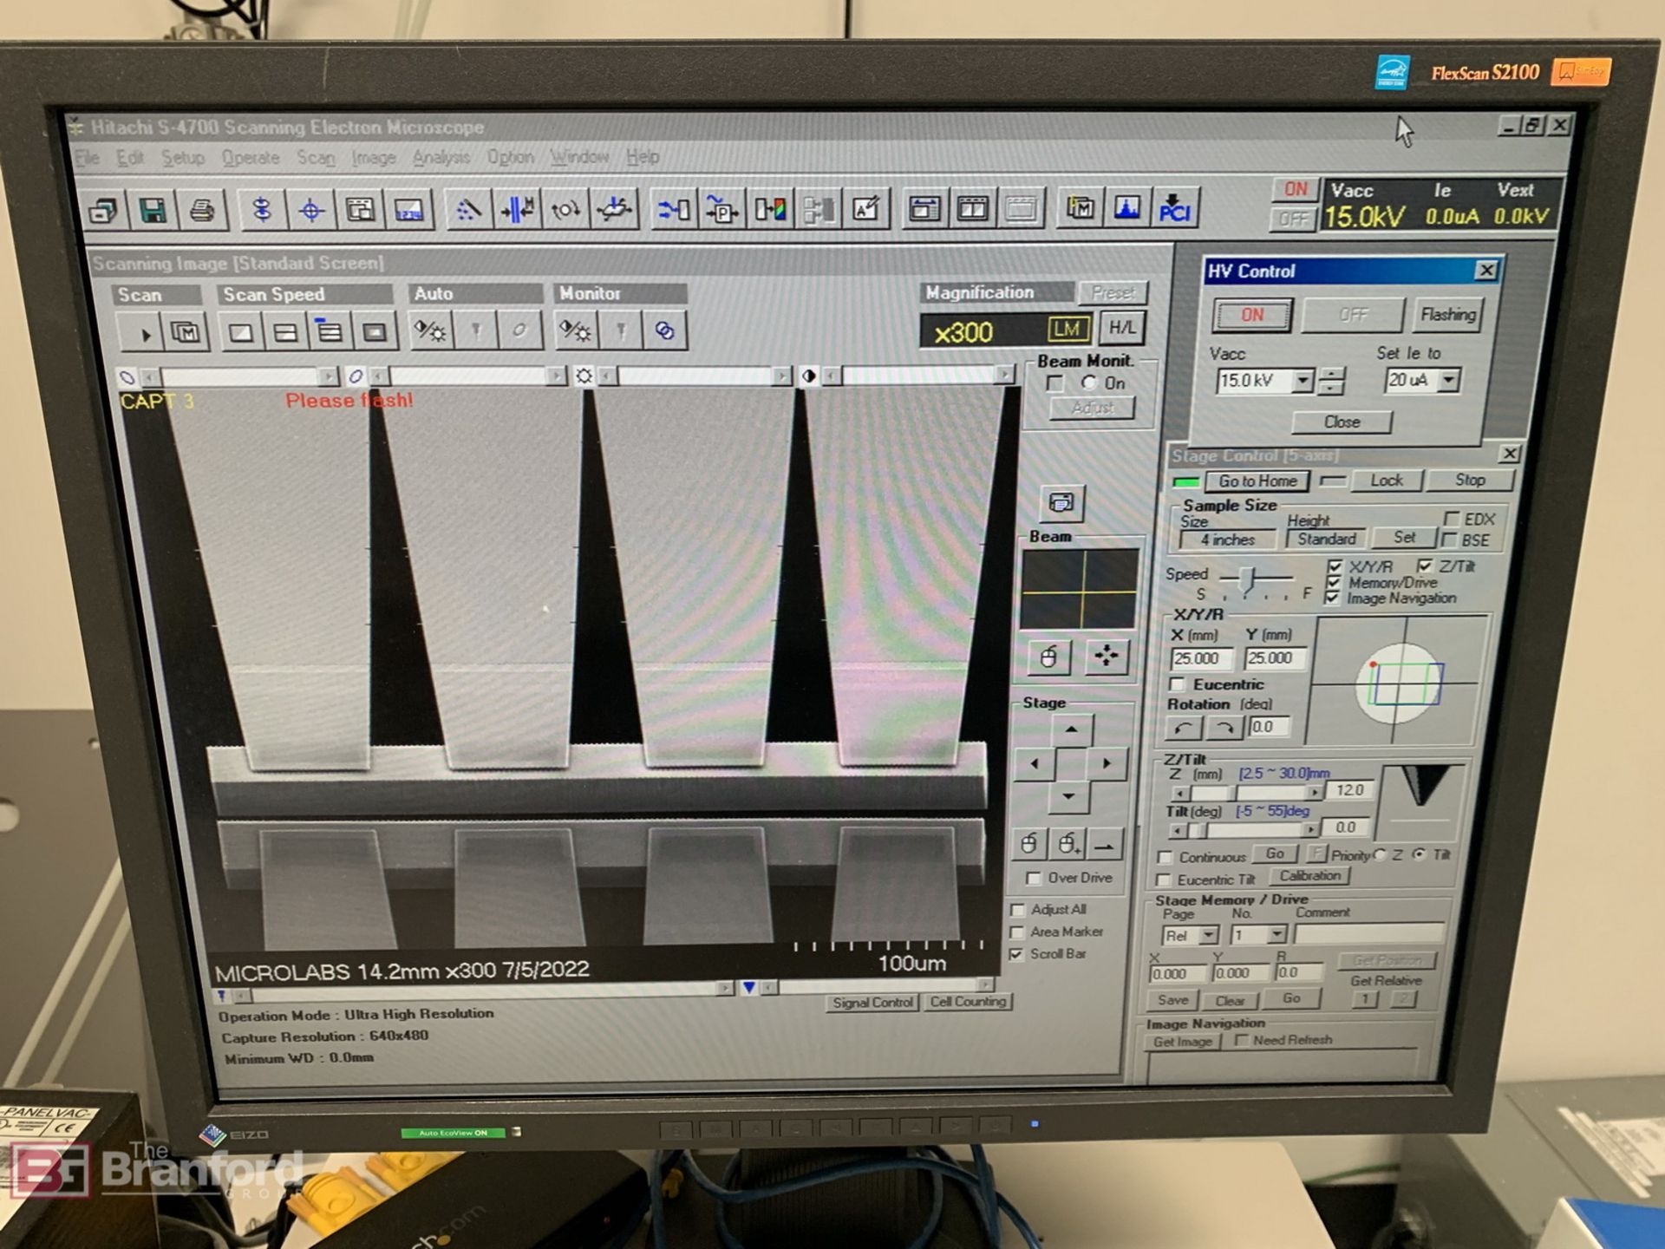Click the printer icon above Beam panel
The image size is (1665, 1249).
1061,504
